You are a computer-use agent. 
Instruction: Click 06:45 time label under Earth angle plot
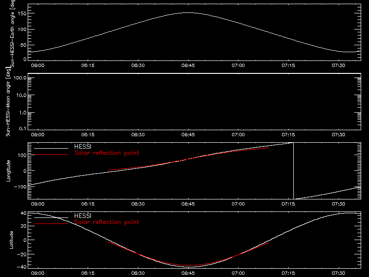(x=188, y=66)
